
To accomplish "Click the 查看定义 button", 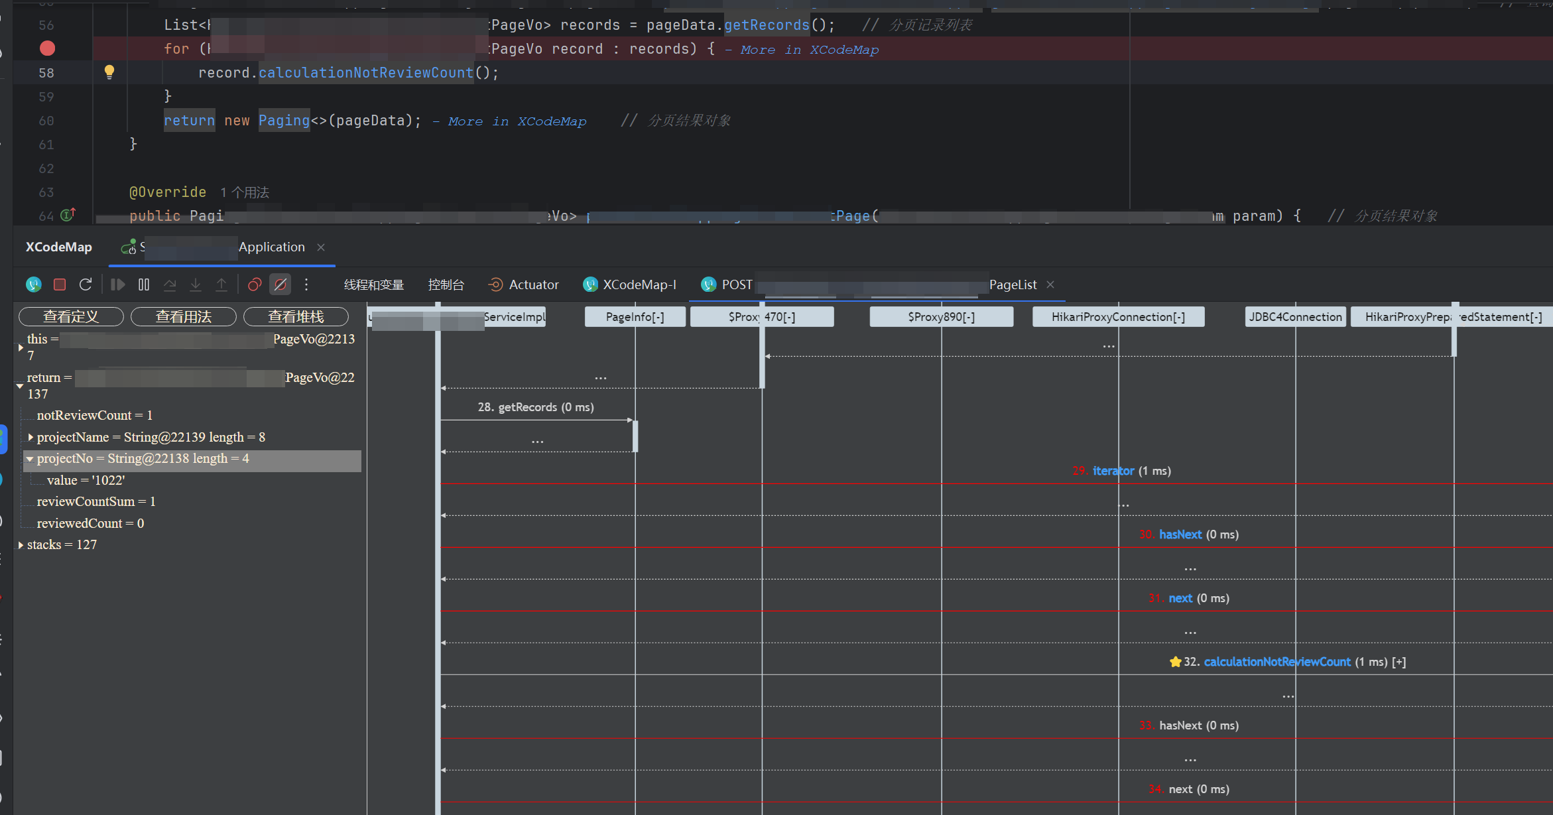I will [71, 317].
